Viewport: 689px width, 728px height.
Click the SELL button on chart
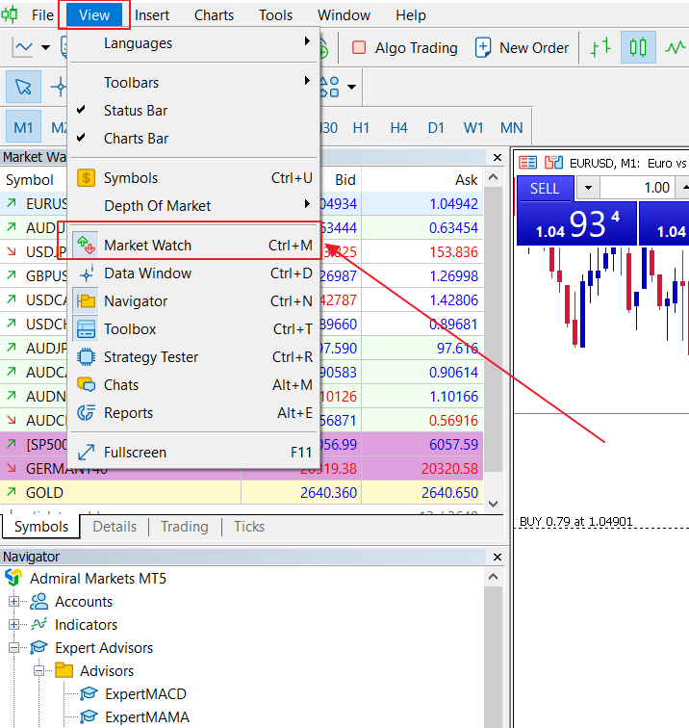[x=545, y=189]
